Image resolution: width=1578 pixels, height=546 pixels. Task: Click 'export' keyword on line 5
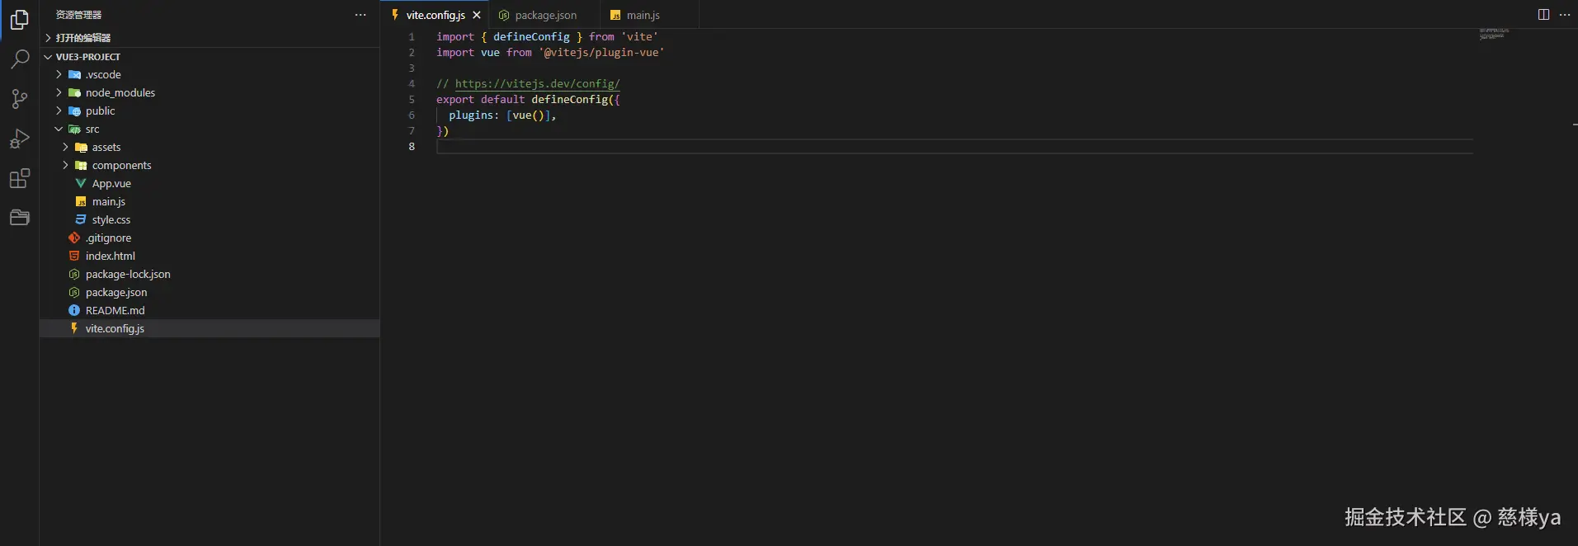(455, 99)
